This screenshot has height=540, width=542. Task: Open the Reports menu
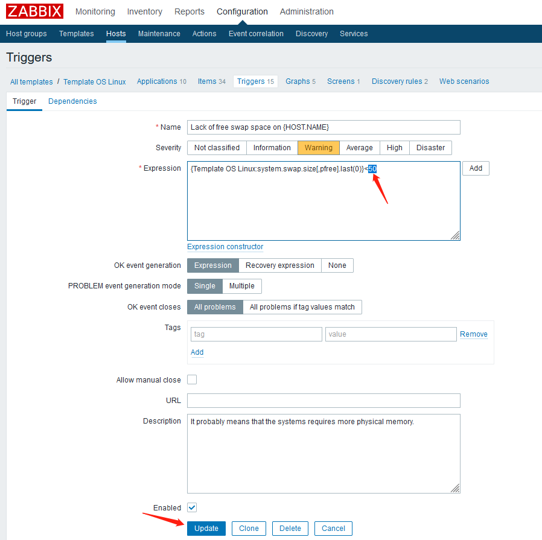coord(190,11)
